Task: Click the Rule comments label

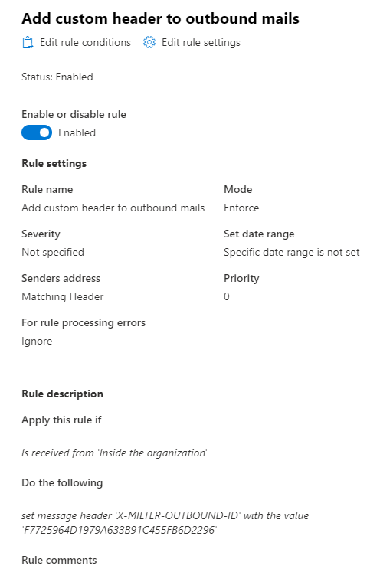Action: 59,560
